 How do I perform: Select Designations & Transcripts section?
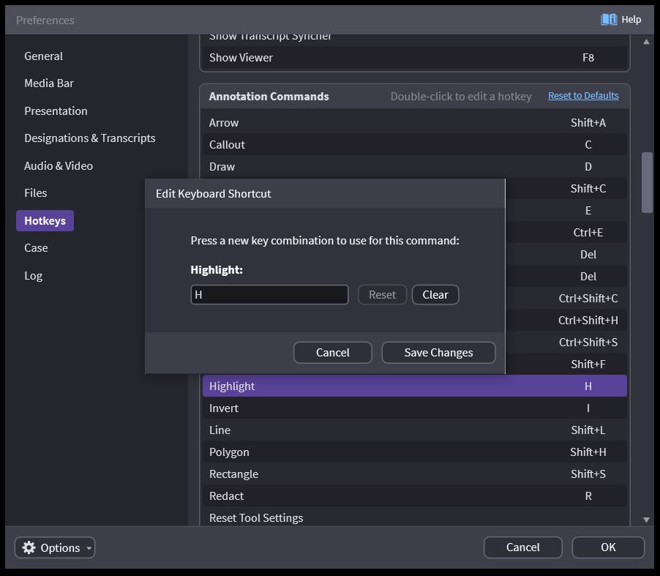(89, 138)
